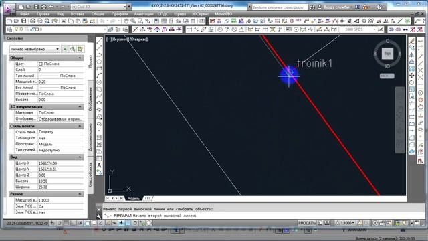Click the ViewCube top face

(387, 54)
